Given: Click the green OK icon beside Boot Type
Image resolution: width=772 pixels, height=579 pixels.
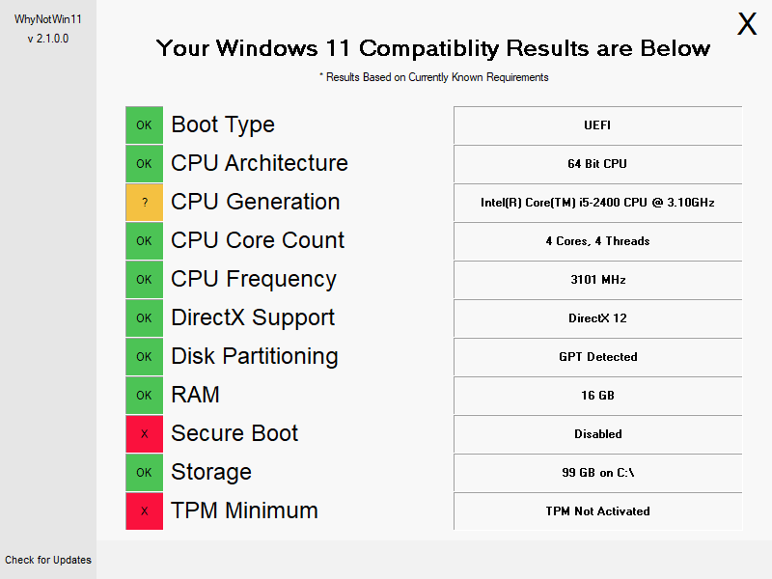Looking at the screenshot, I should pyautogui.click(x=144, y=125).
